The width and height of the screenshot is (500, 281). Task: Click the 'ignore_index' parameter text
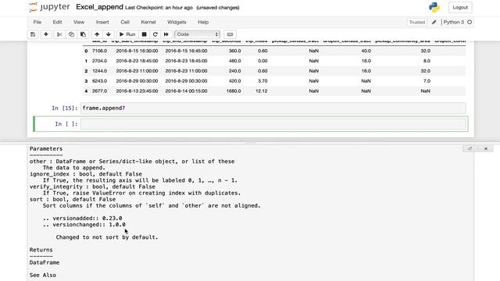pyautogui.click(x=49, y=174)
